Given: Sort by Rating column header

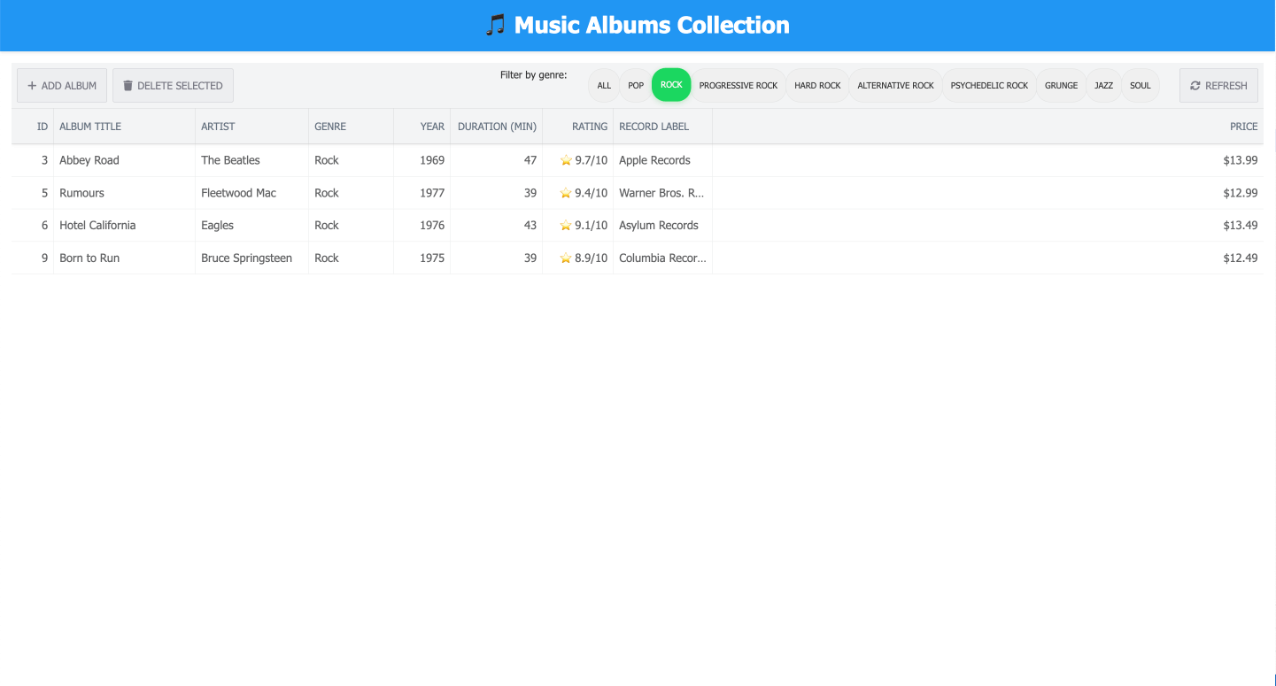Looking at the screenshot, I should point(578,127).
